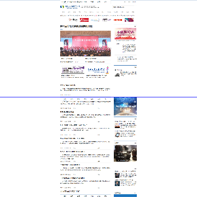
Task: Open the purple banner ad below the main photo
Action: (73, 70)
